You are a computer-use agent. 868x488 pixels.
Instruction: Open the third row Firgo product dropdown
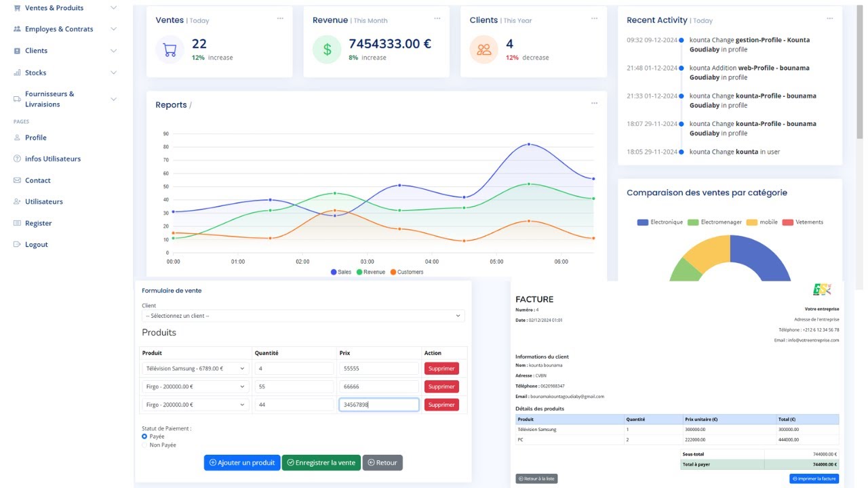(195, 405)
